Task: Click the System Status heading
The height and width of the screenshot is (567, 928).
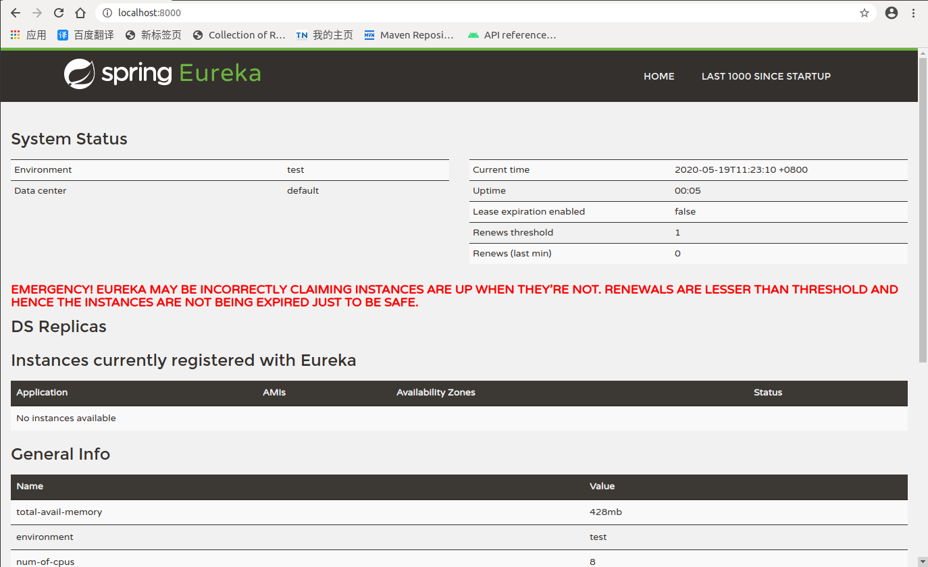Action: 70,139
